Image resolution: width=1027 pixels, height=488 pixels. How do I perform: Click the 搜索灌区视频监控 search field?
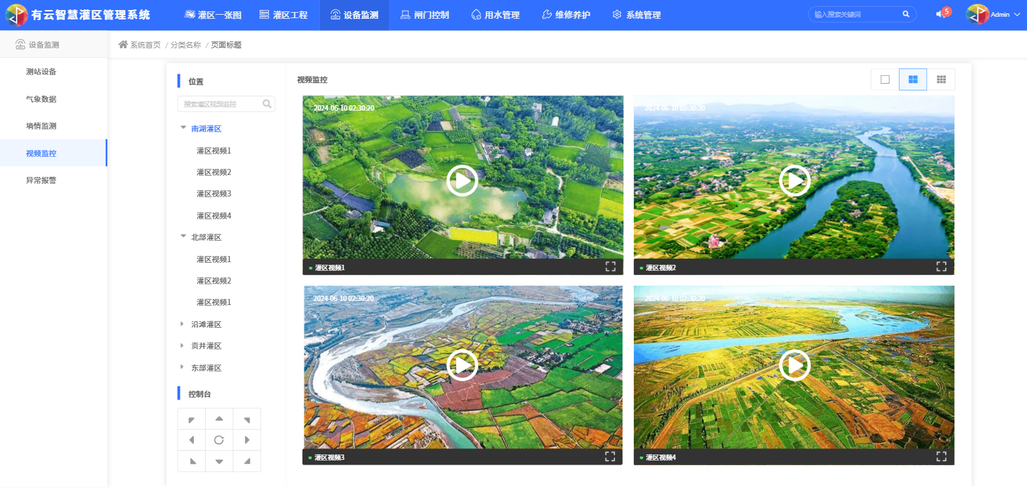tap(220, 104)
